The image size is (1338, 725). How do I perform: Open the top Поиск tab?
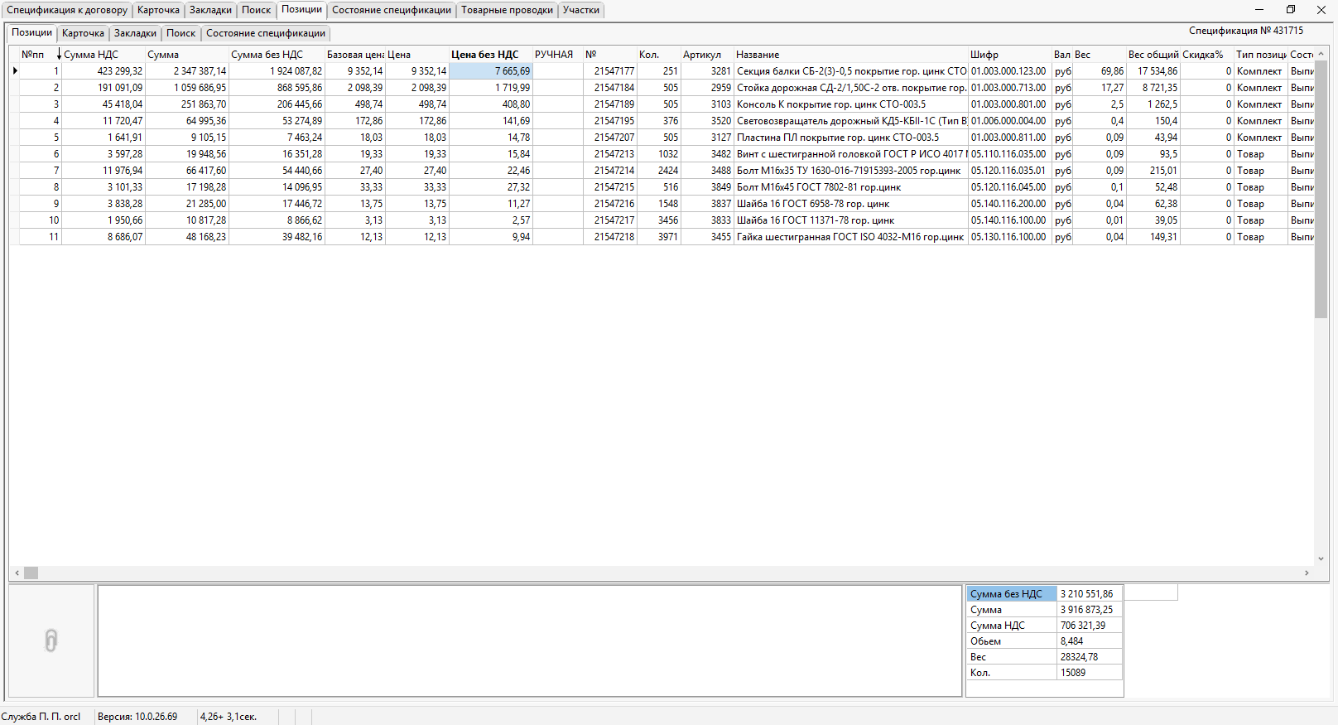[x=256, y=10]
